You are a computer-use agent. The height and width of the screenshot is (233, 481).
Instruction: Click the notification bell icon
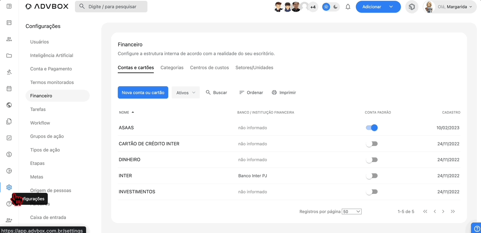click(348, 7)
